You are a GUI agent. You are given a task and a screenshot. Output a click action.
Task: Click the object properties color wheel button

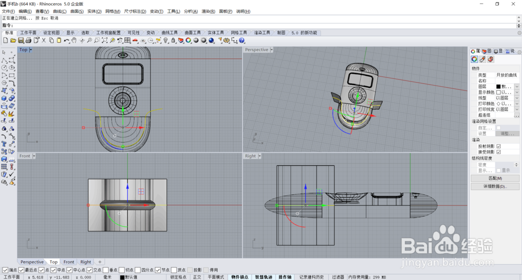(474, 59)
